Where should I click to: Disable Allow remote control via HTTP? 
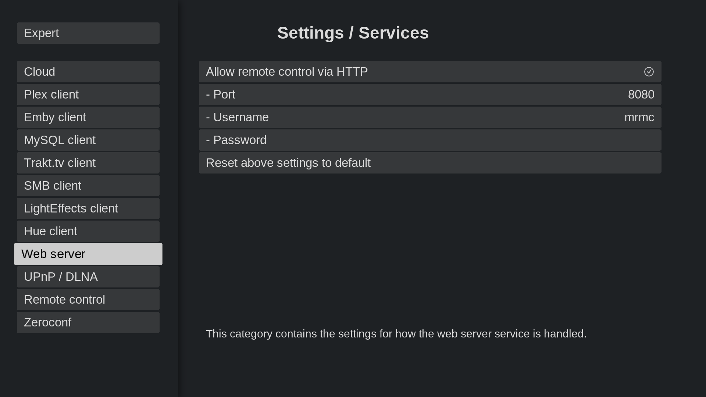click(429, 72)
